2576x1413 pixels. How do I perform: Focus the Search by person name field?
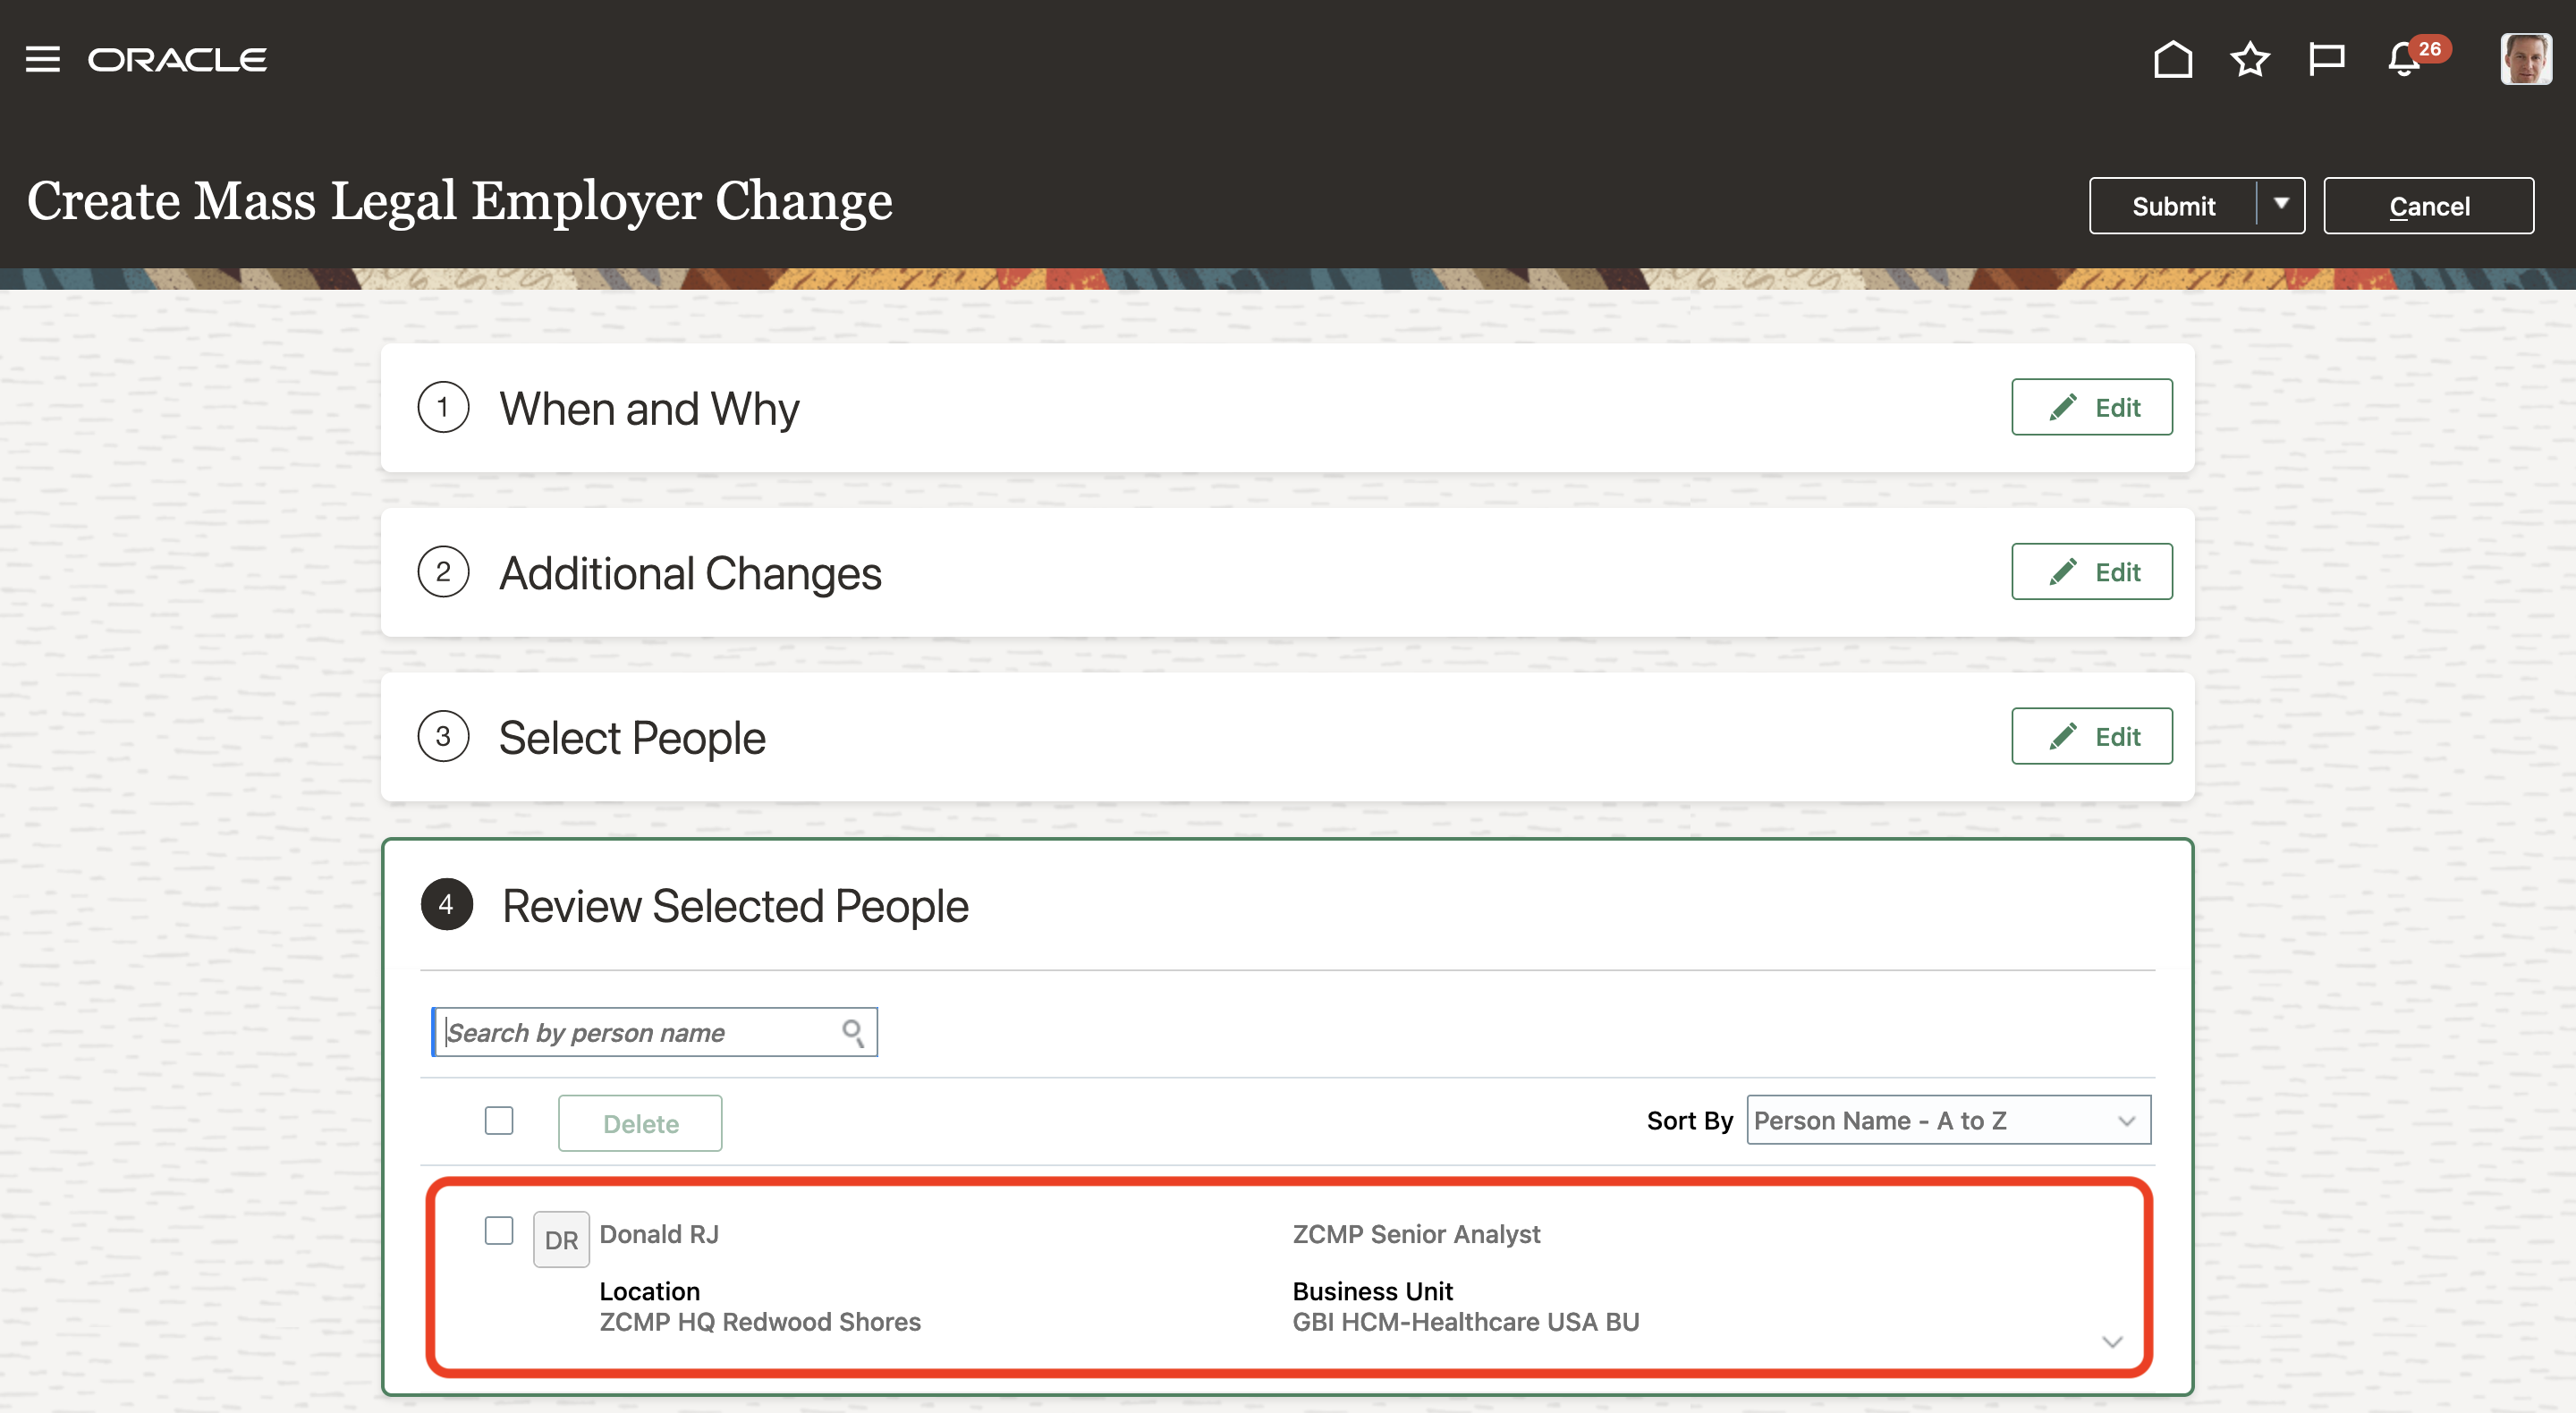[640, 1032]
